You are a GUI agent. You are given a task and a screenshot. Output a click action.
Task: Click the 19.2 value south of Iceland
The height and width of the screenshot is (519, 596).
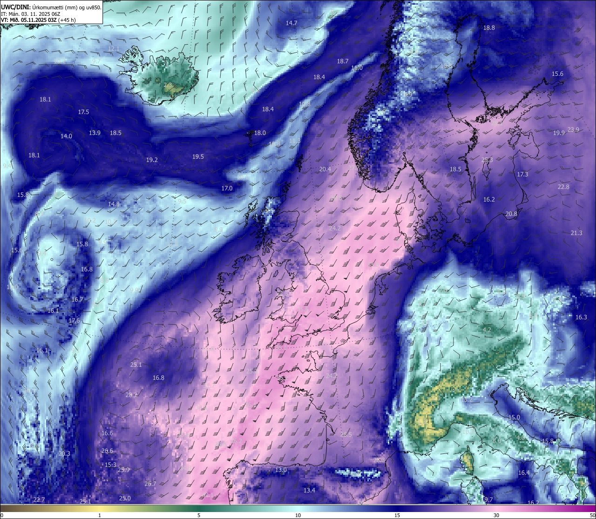tap(152, 160)
